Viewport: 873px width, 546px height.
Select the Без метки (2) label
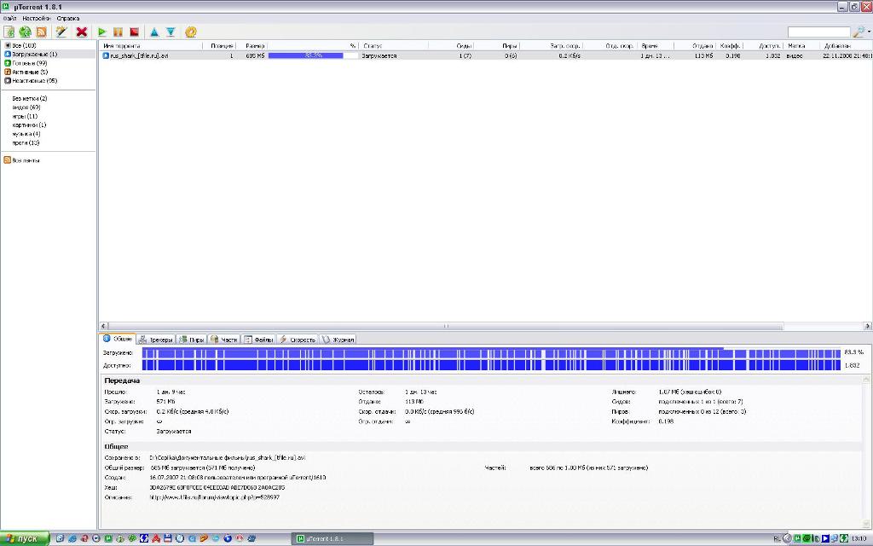(x=30, y=99)
